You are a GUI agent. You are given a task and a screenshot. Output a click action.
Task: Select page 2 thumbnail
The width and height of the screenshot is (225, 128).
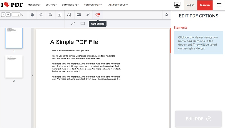pos(14,67)
